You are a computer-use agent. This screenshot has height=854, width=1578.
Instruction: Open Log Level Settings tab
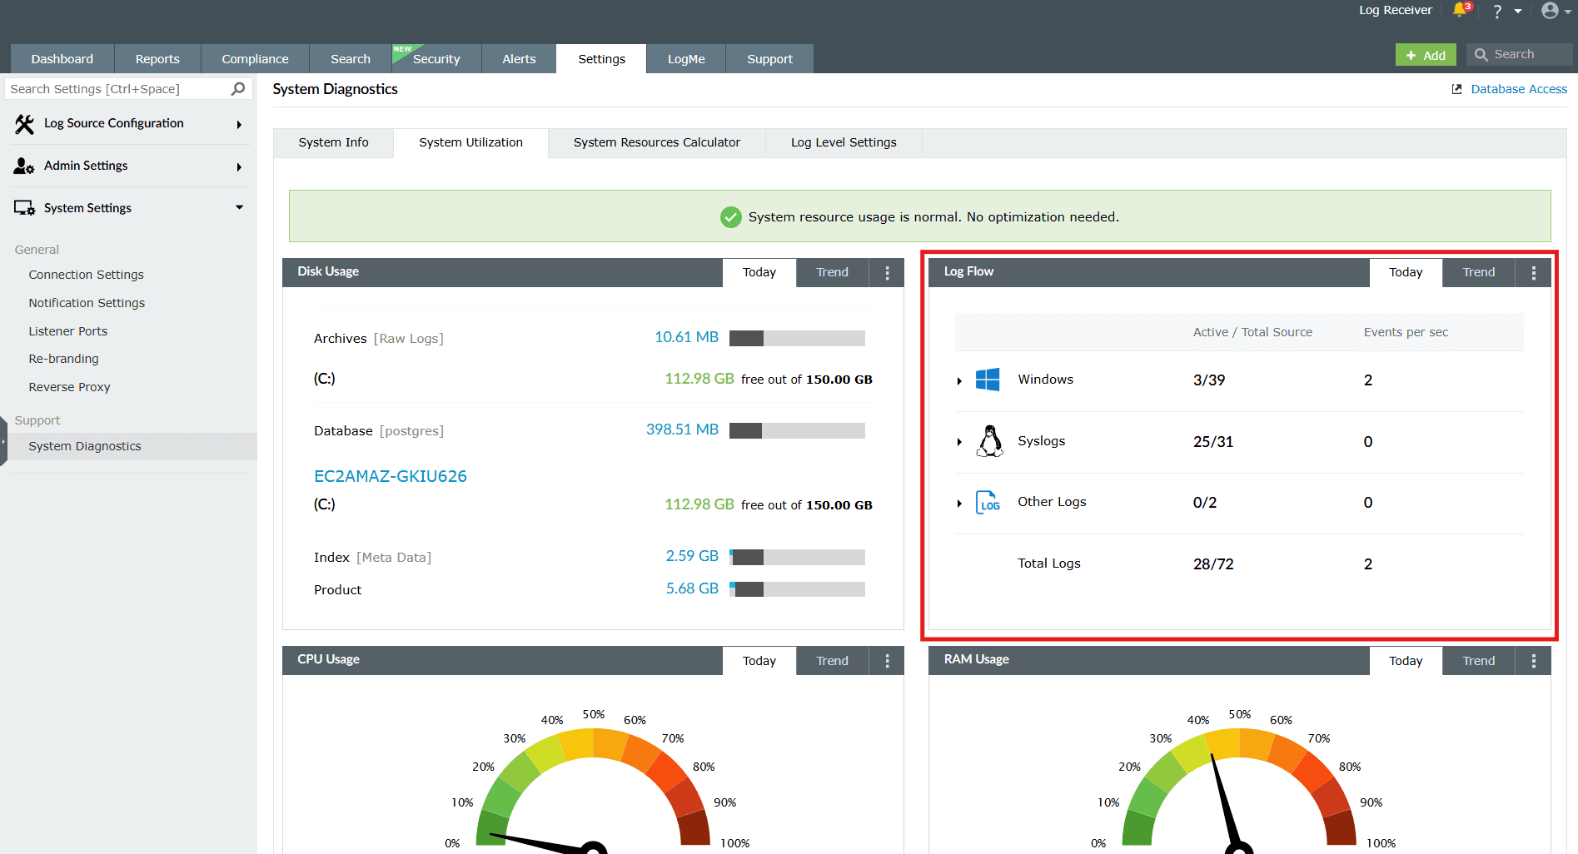point(844,142)
